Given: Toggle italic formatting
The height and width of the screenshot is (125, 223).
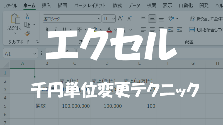Looking at the screenshot, I should [55, 29].
